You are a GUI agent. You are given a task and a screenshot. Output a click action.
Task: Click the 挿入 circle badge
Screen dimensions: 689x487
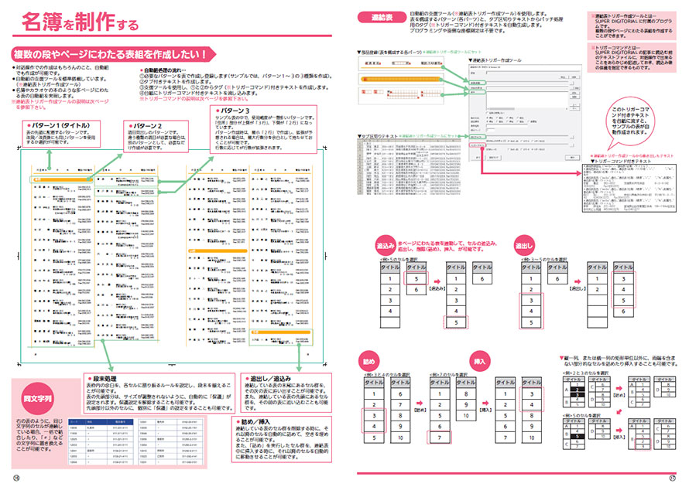pyautogui.click(x=479, y=362)
